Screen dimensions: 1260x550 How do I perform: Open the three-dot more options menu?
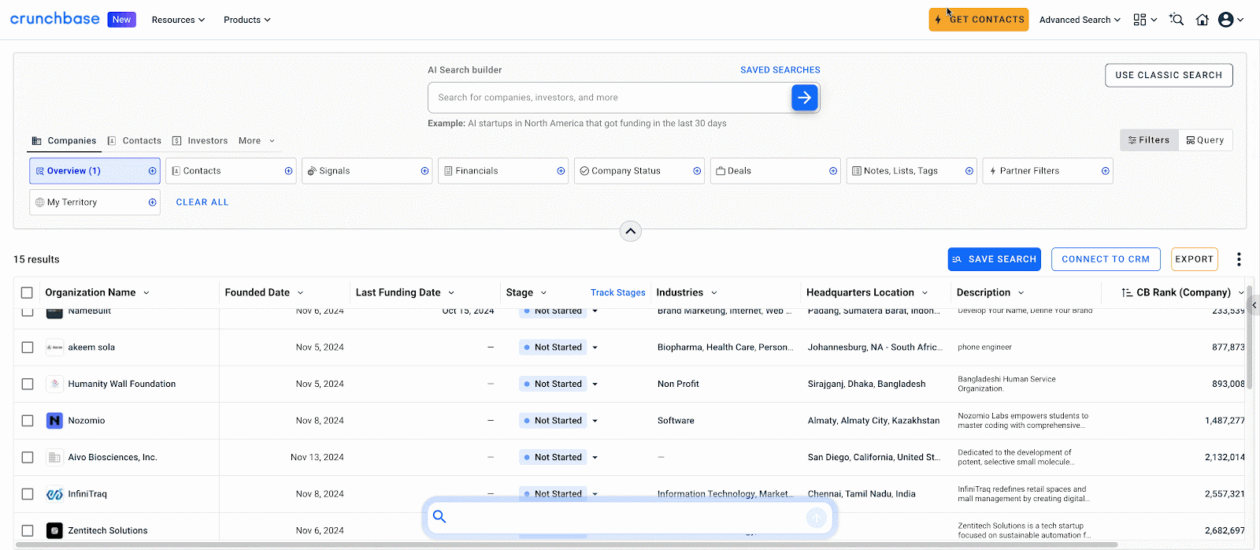tap(1239, 259)
